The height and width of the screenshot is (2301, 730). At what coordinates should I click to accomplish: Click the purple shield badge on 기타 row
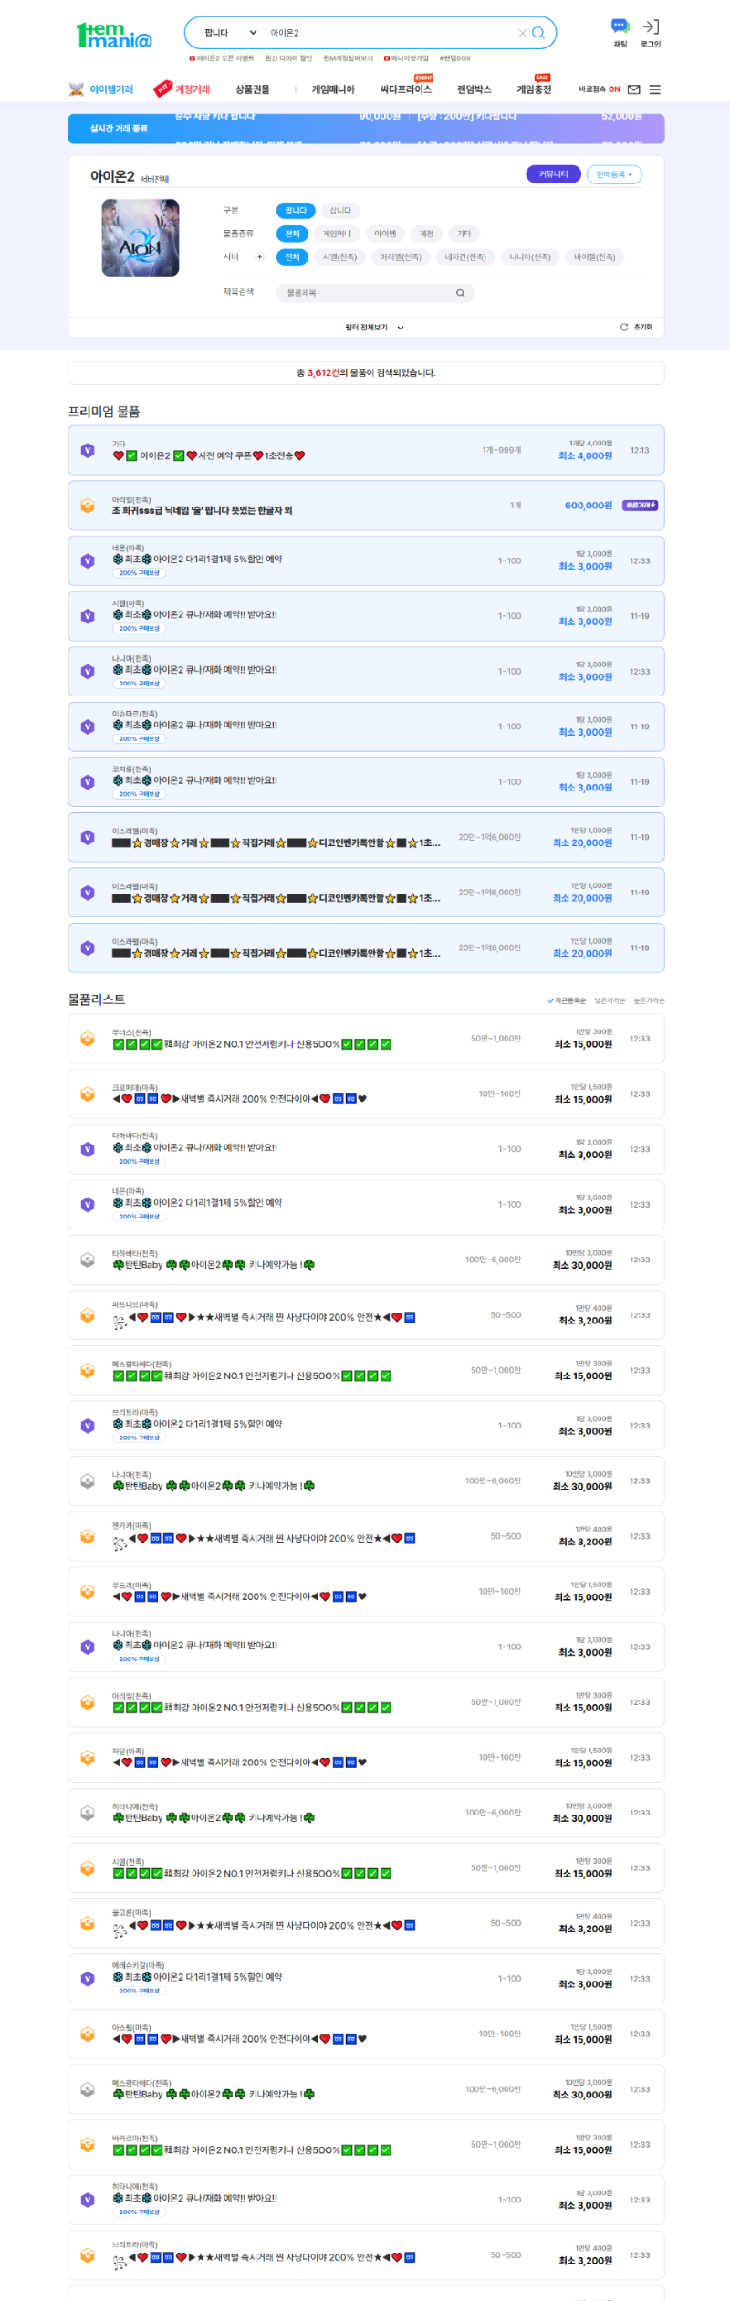pos(88,450)
